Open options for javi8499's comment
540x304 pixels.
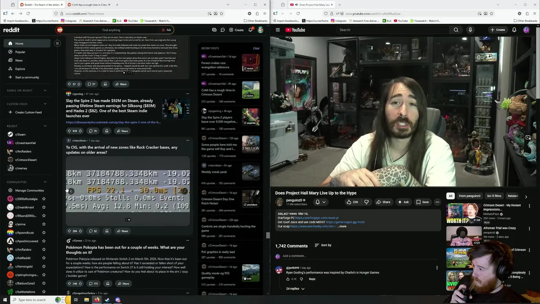(437, 268)
